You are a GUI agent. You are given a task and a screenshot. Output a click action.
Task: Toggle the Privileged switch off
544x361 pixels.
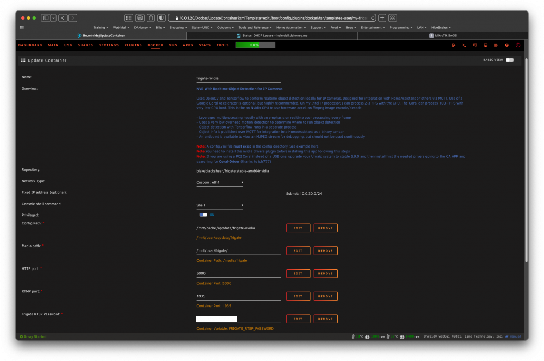(203, 215)
